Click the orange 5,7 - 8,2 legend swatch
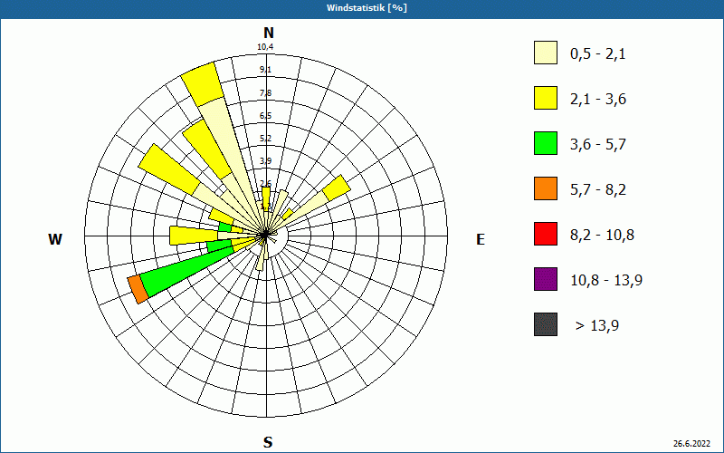Image resolution: width=724 pixels, height=453 pixels. point(546,188)
